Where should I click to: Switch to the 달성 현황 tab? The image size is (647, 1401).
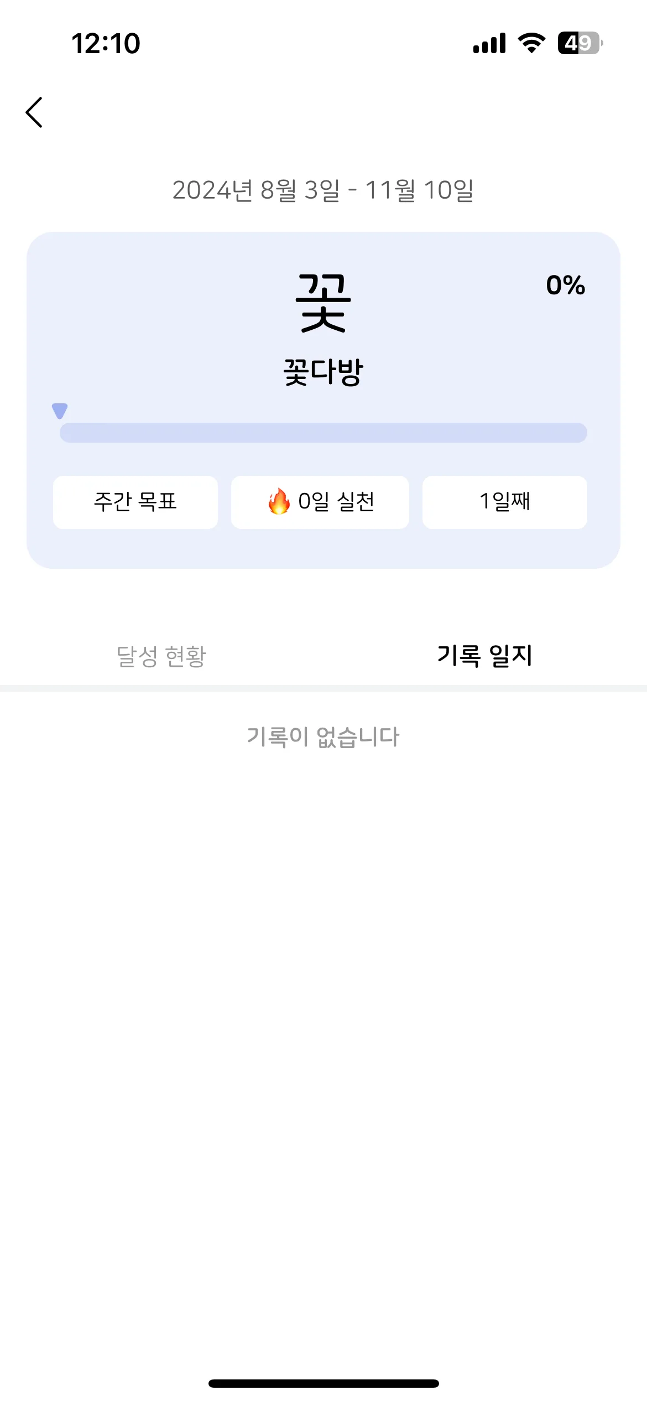click(161, 656)
